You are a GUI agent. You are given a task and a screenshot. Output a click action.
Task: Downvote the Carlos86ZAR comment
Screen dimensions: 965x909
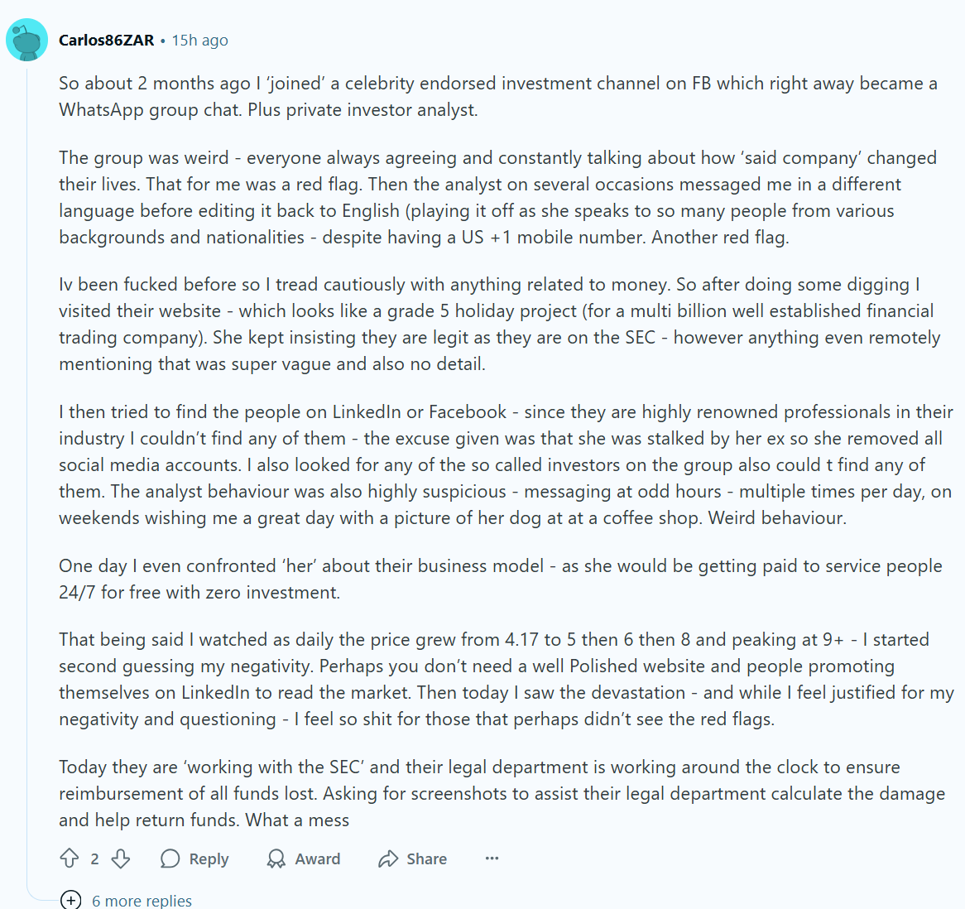[121, 858]
